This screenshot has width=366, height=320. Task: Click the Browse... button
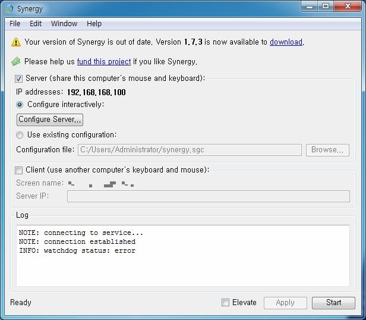[x=327, y=150]
